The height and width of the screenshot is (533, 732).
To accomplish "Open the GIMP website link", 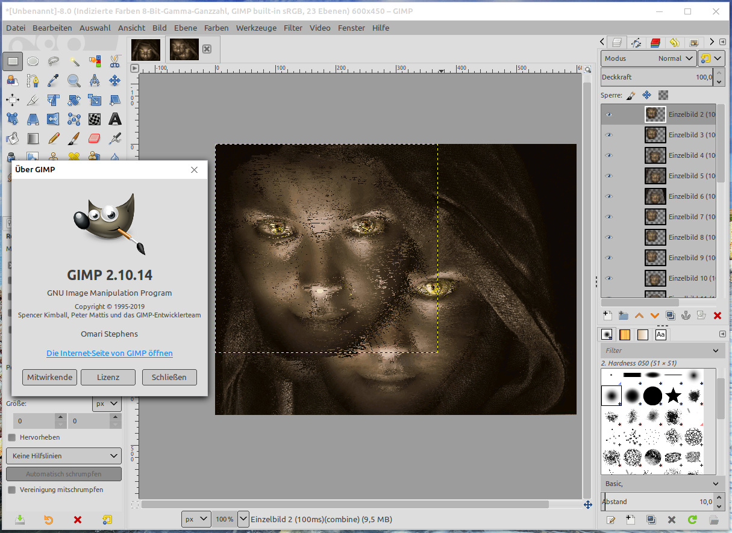I will click(x=110, y=353).
